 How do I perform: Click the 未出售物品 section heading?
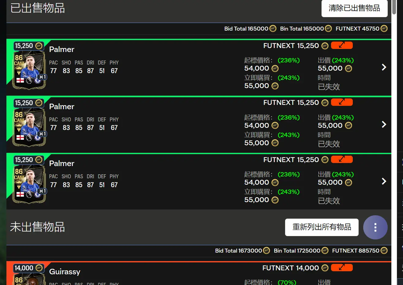click(37, 227)
